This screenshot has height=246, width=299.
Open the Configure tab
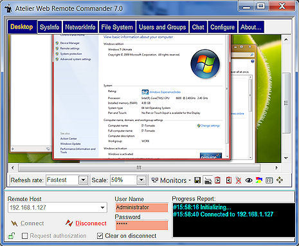tap(222, 27)
